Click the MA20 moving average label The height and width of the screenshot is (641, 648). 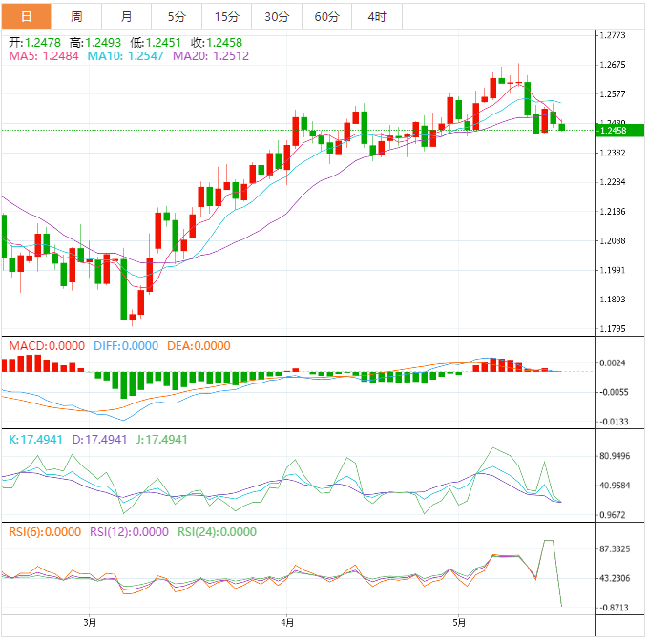tap(211, 56)
